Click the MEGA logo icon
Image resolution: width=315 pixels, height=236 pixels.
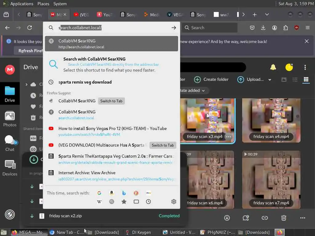[x=10, y=70]
